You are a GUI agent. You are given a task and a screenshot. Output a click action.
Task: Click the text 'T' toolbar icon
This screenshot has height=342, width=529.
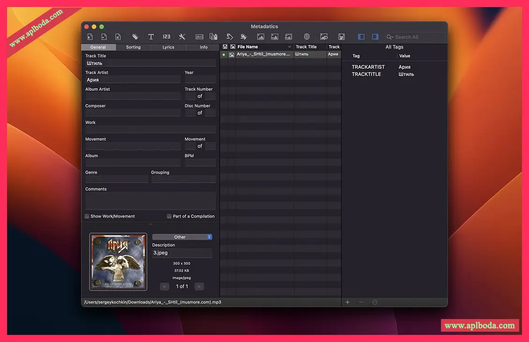click(x=151, y=37)
